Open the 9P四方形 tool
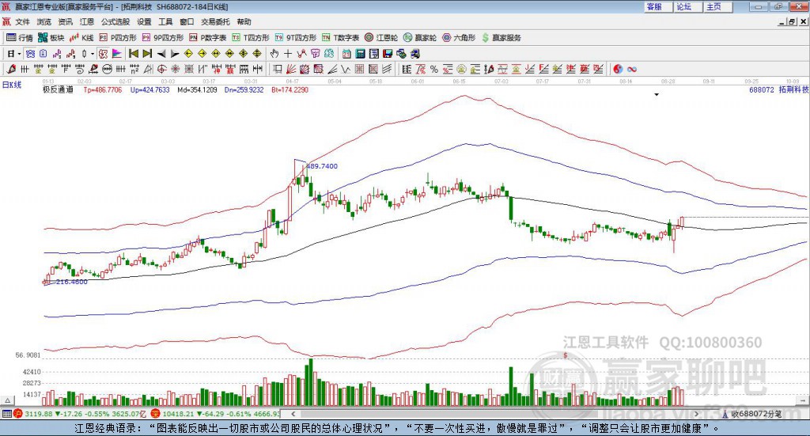810x436 pixels. [x=162, y=38]
